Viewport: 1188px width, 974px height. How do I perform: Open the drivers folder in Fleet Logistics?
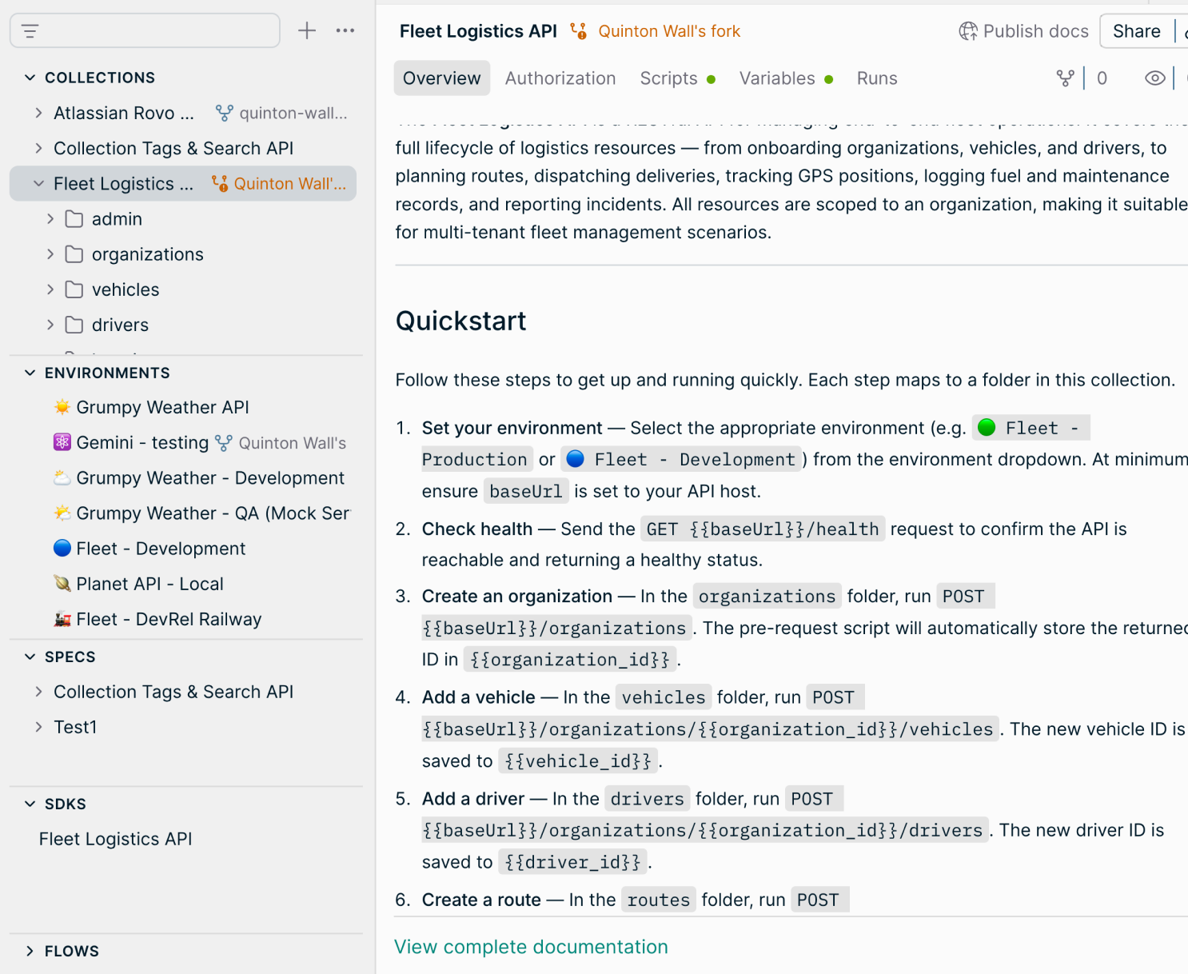coord(121,325)
